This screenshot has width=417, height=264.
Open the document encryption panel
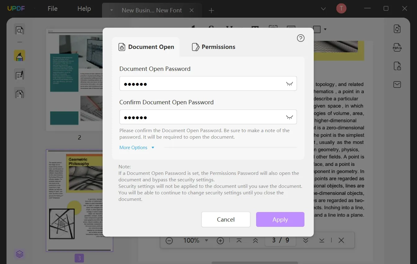pos(397,66)
